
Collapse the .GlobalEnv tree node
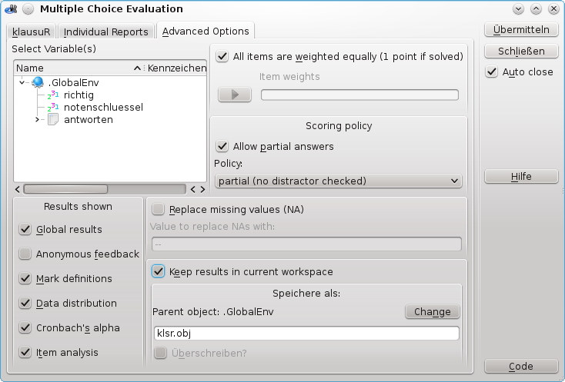click(22, 82)
